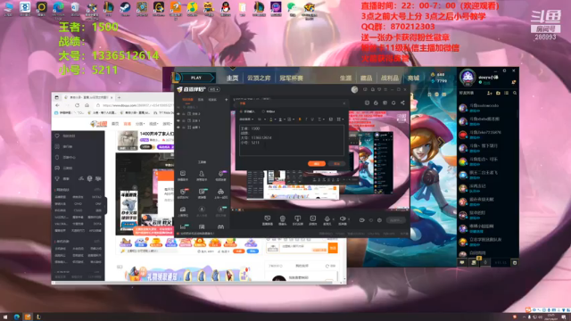Click the speaker icon in streaming toolbar

343,218
